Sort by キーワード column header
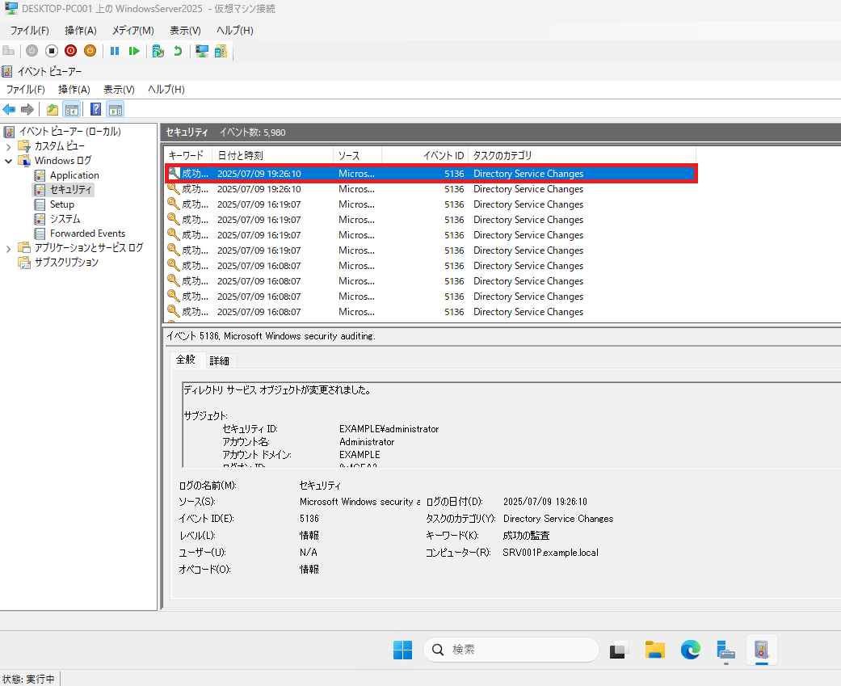This screenshot has height=686, width=841. [188, 156]
